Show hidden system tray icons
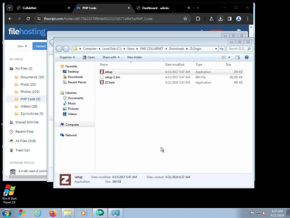Screen dimensions: 290x218 point(246,213)
